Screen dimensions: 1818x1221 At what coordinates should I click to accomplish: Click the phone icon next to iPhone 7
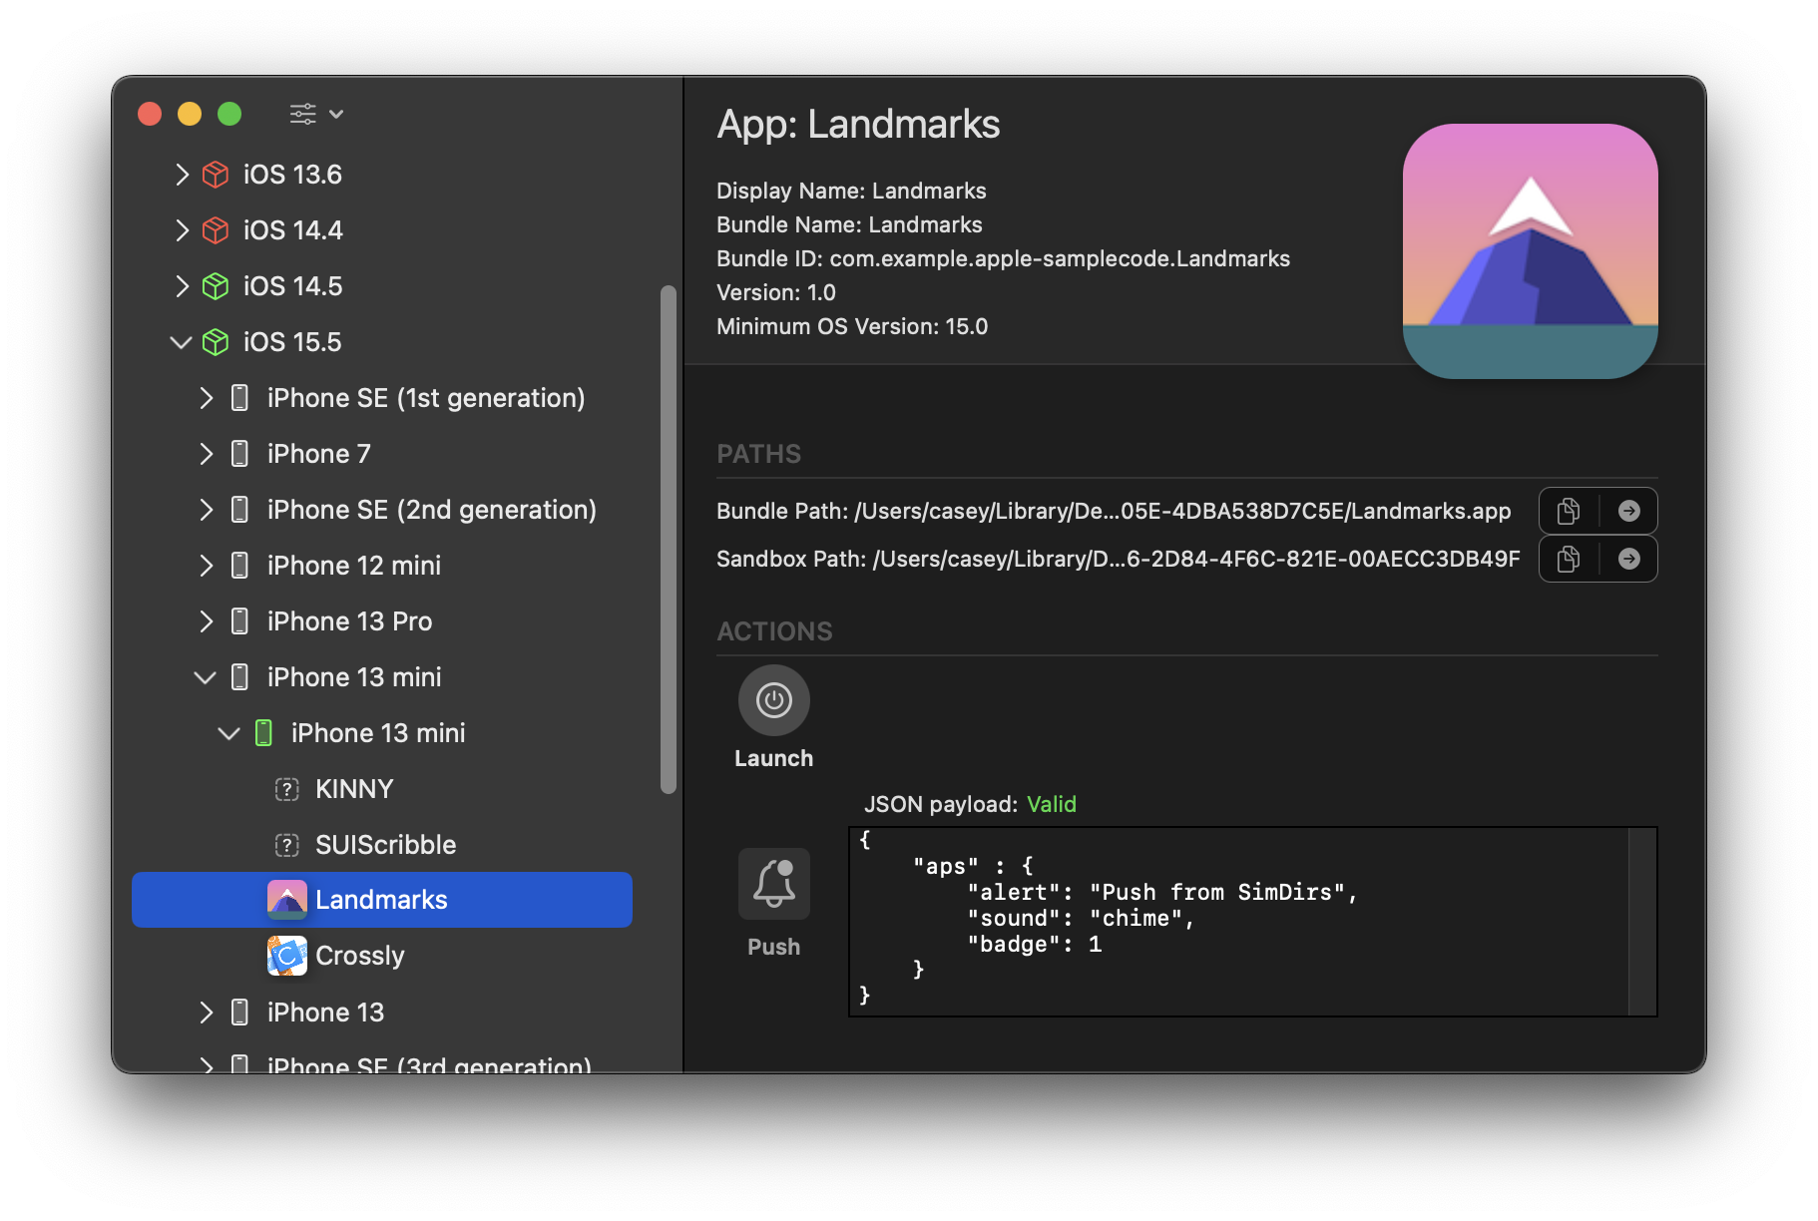click(x=239, y=454)
